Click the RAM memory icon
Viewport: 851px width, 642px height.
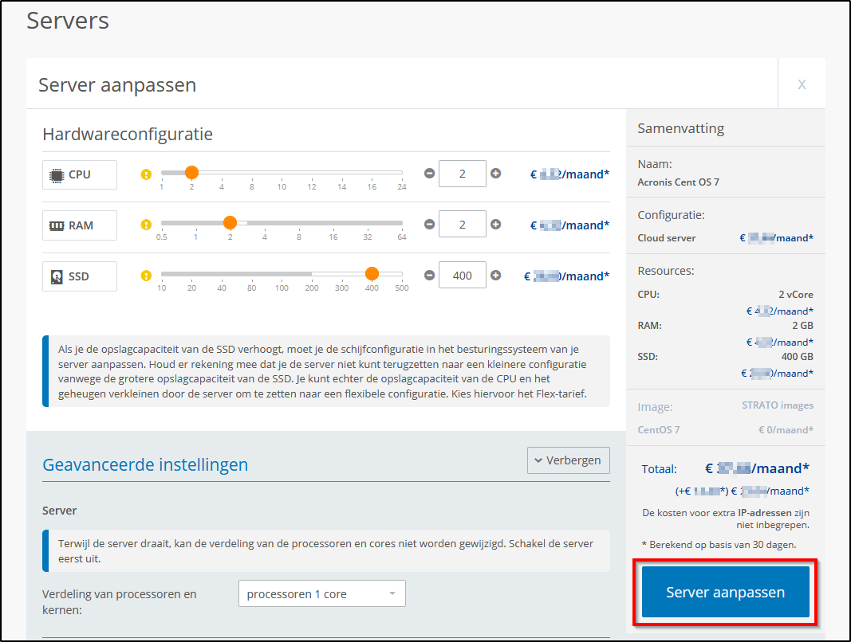coord(57,225)
